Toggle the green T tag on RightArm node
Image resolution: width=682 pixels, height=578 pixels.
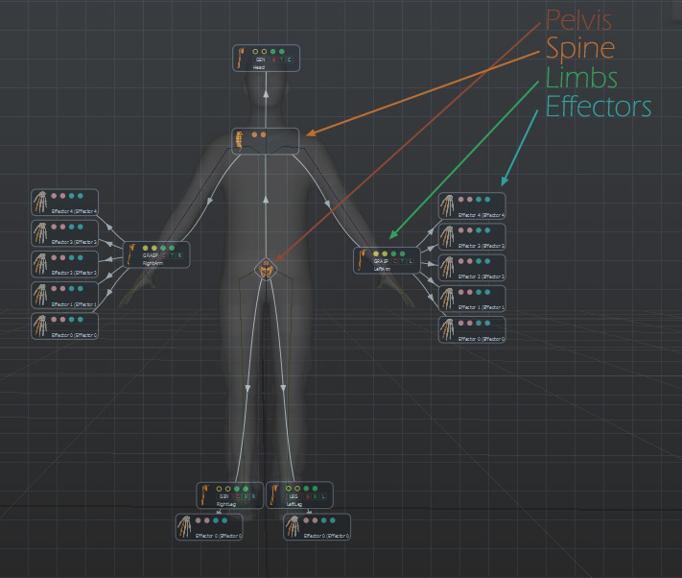click(x=172, y=255)
